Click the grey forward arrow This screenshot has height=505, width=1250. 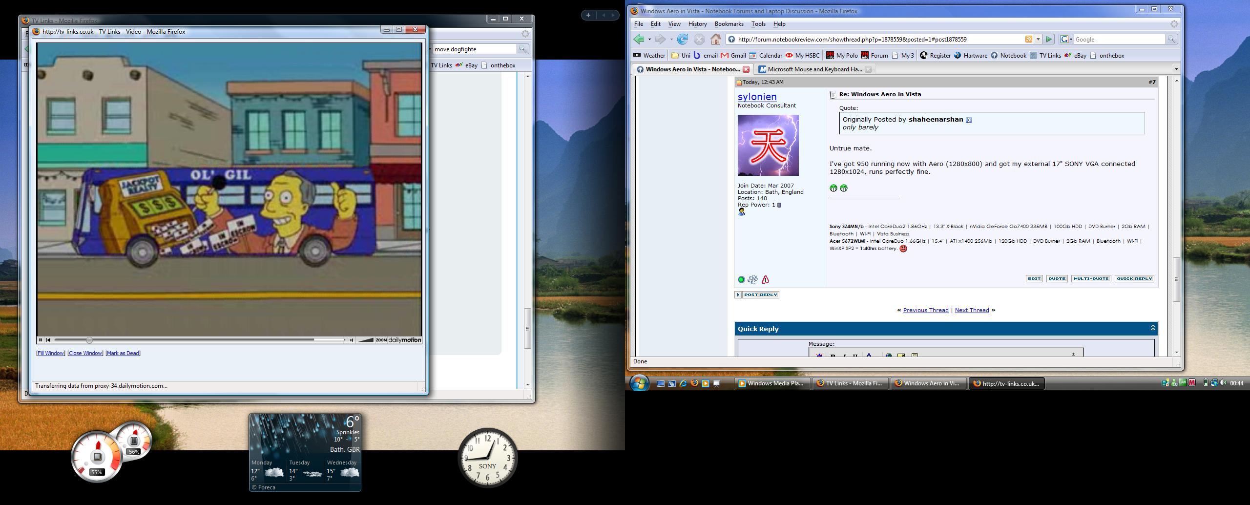click(x=660, y=39)
